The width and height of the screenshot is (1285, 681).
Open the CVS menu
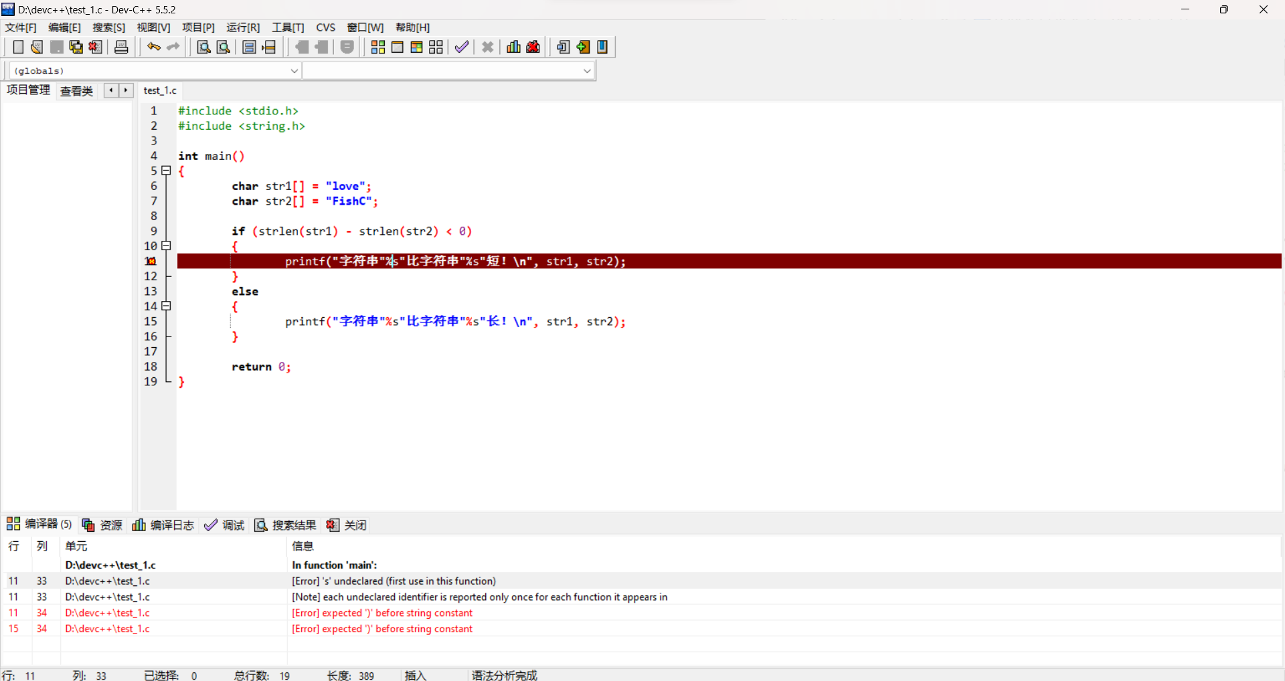pyautogui.click(x=326, y=27)
